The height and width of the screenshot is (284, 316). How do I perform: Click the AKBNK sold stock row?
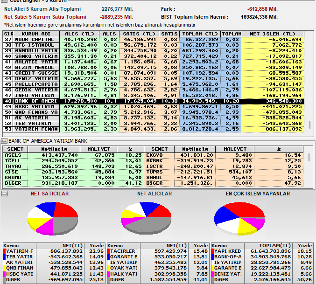[224, 161]
